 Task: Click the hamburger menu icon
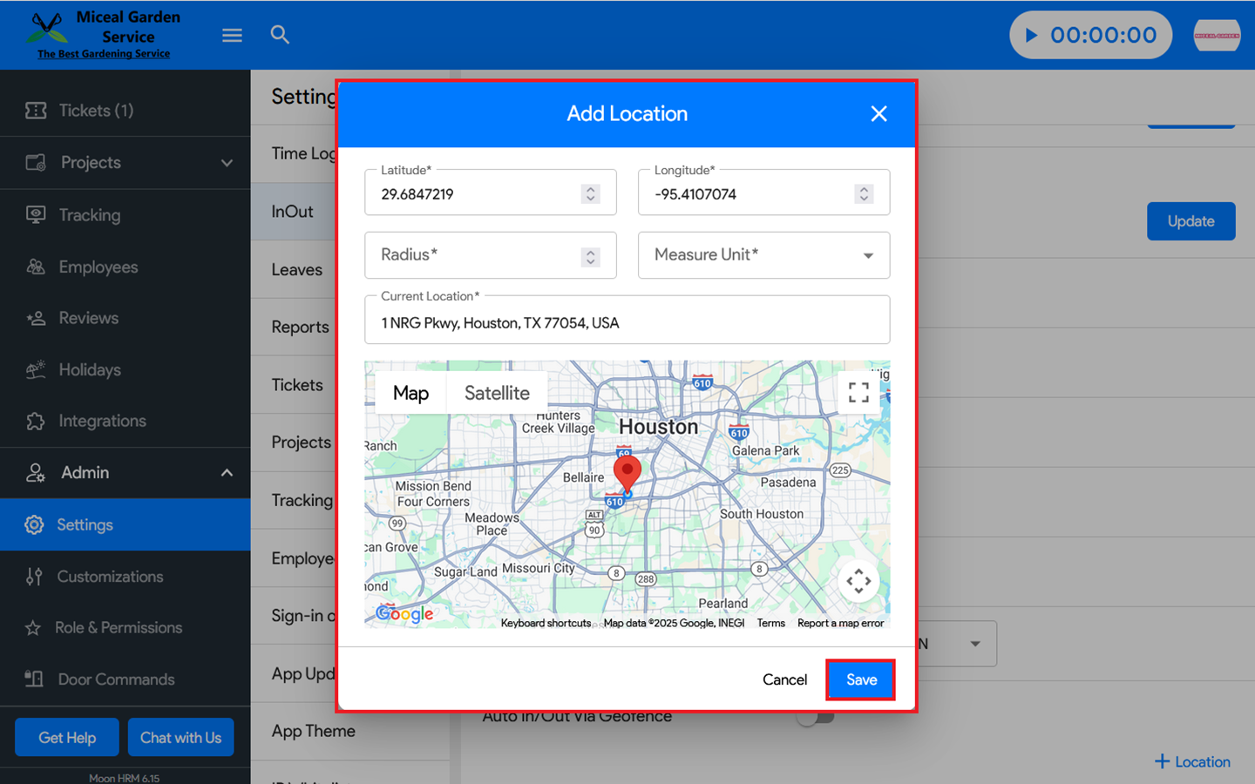[x=232, y=36]
